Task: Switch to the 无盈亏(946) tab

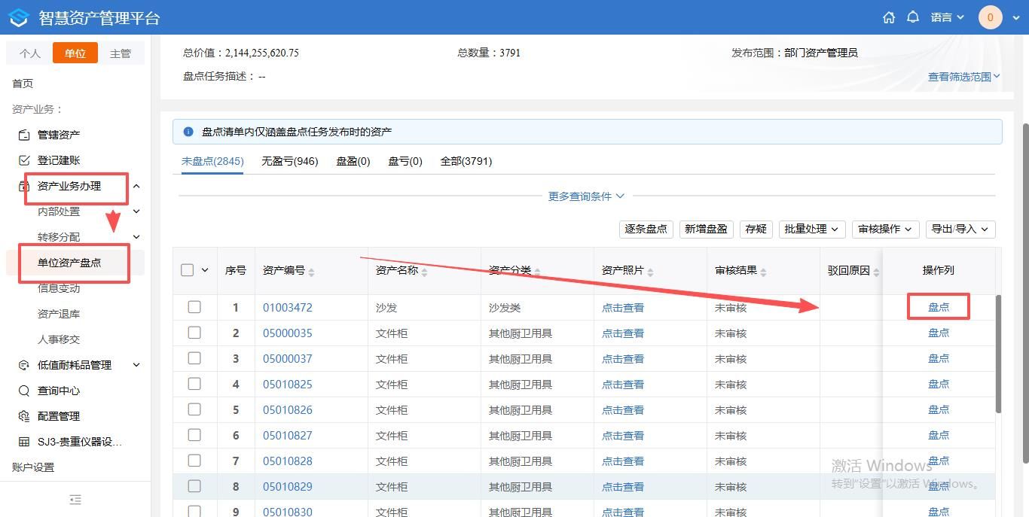Action: 289,161
